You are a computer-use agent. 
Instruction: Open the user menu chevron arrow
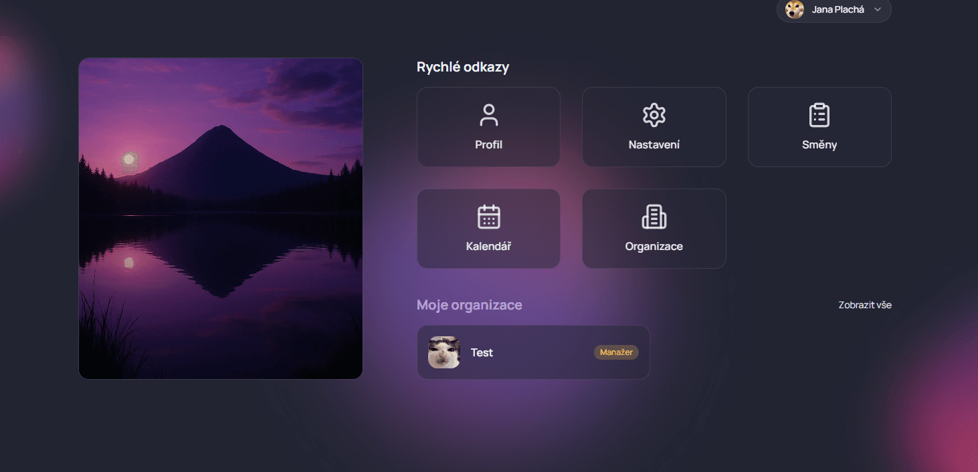pyautogui.click(x=876, y=11)
